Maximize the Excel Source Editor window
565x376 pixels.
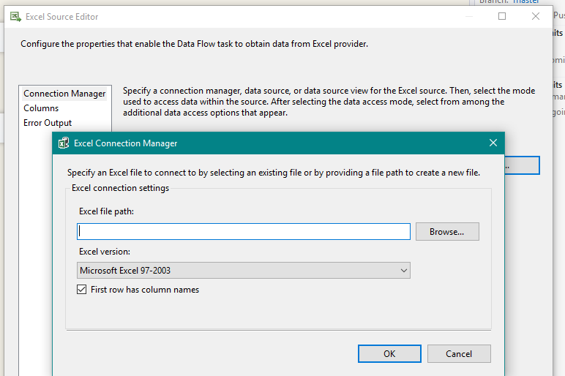coord(502,16)
